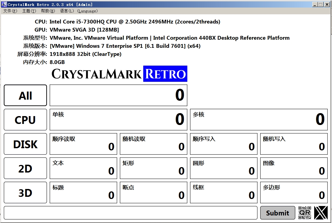Select the 线框 score box
The height and width of the screenshot is (223, 332).
tap(224, 192)
